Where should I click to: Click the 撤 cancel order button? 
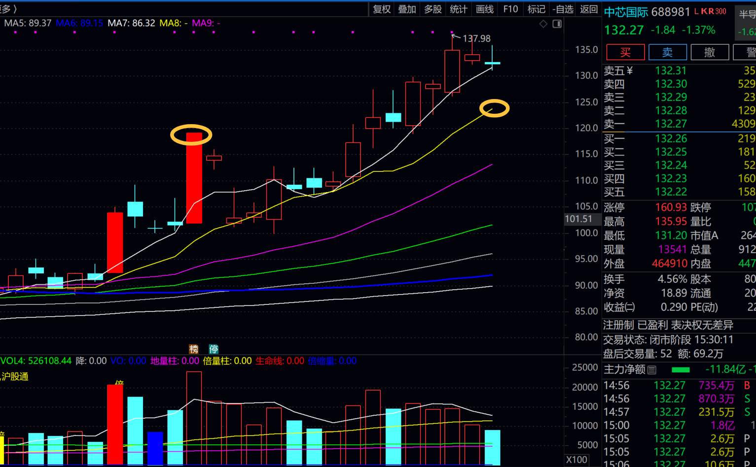coord(709,52)
